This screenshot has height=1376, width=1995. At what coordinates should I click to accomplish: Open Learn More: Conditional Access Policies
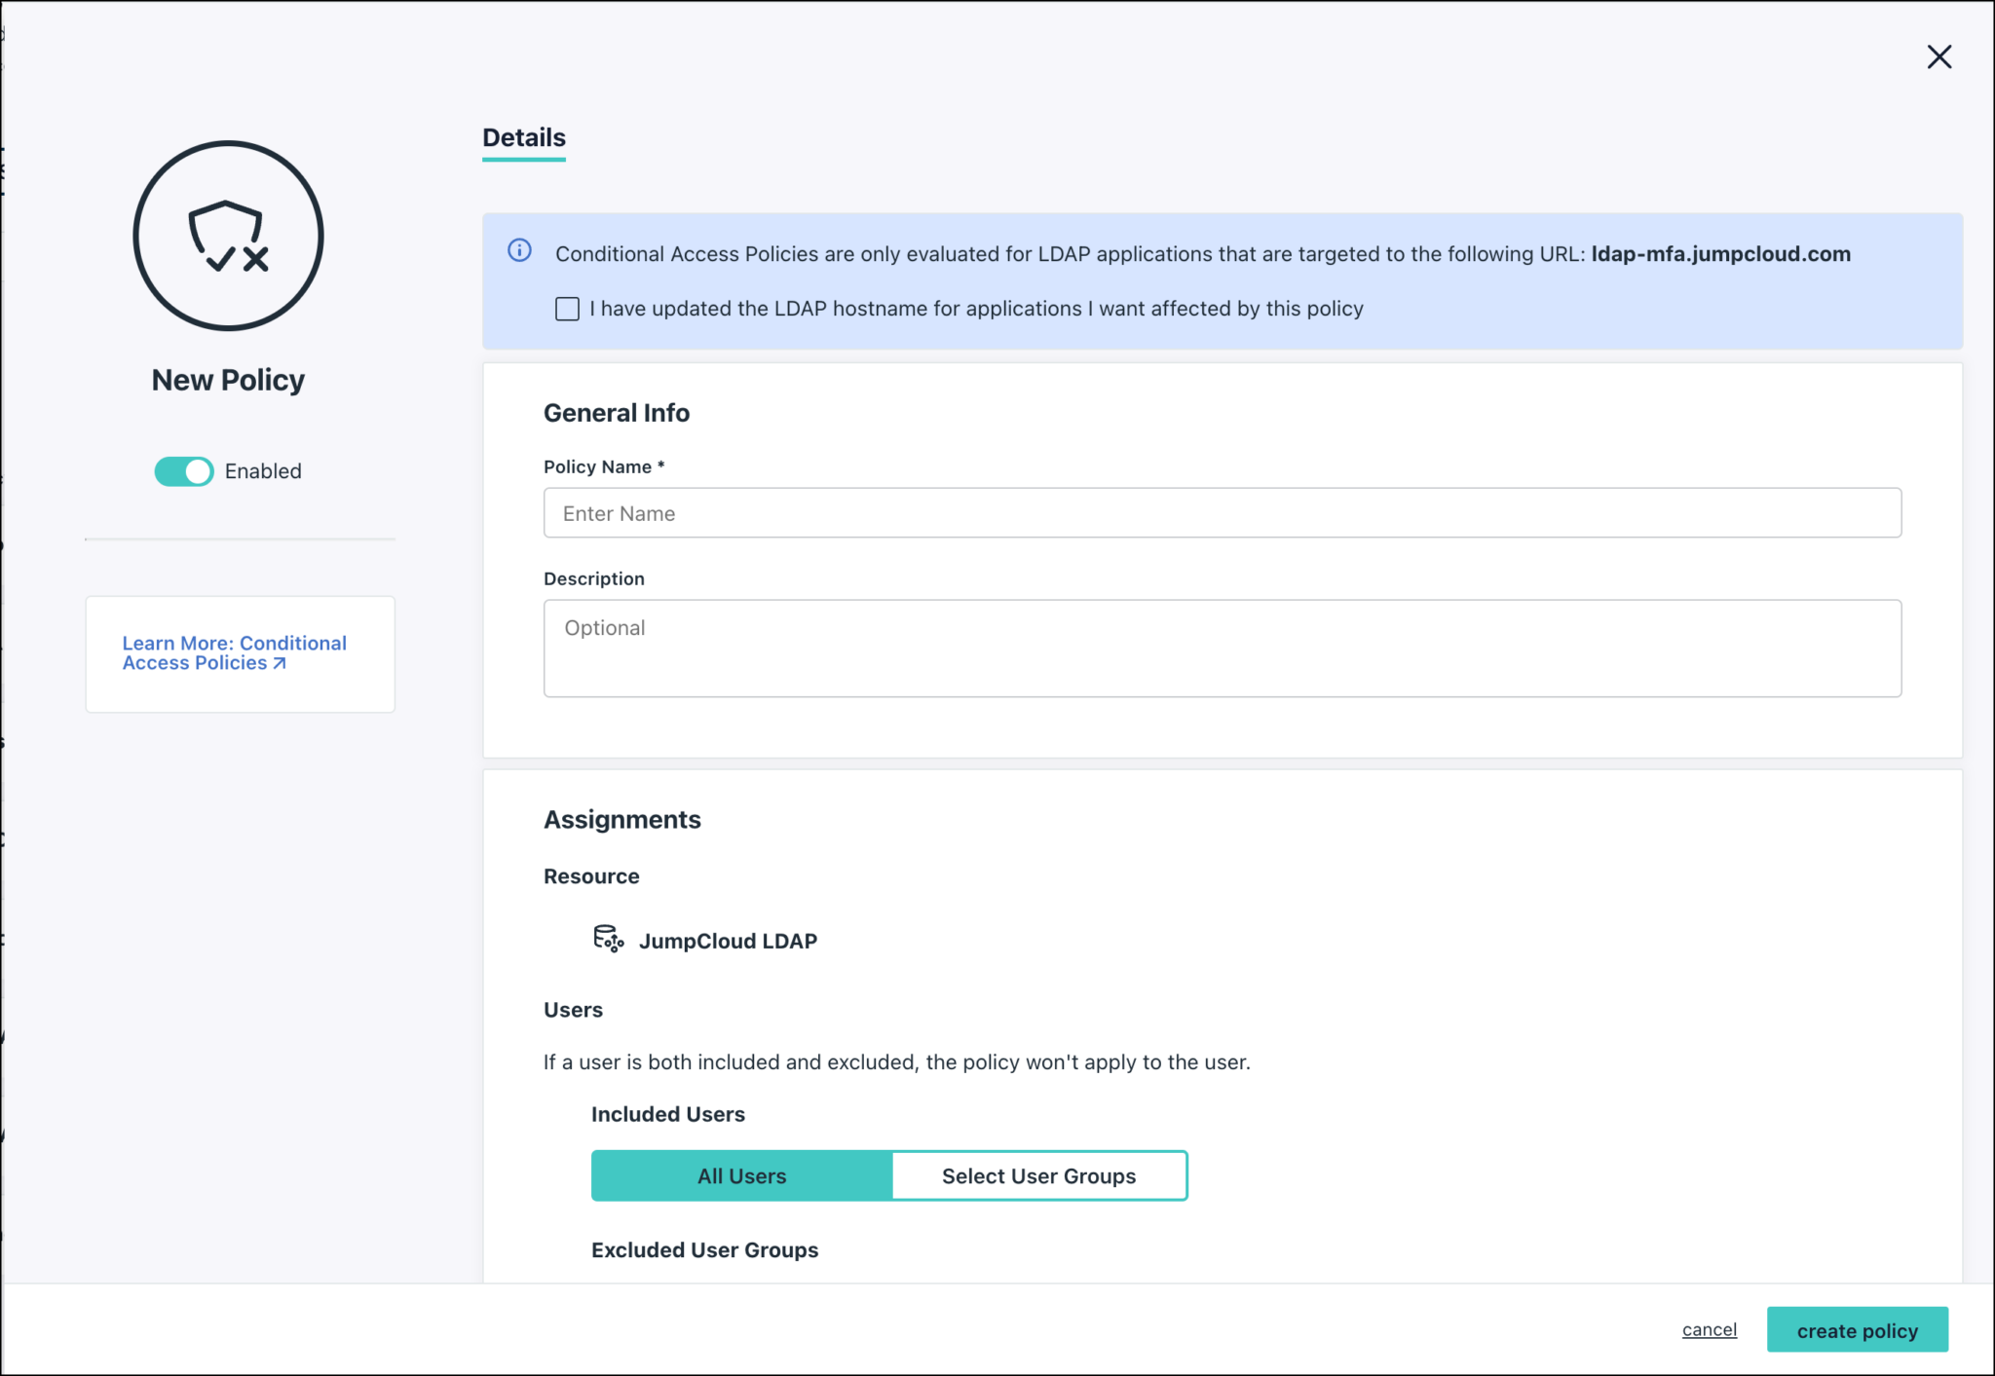(x=234, y=652)
